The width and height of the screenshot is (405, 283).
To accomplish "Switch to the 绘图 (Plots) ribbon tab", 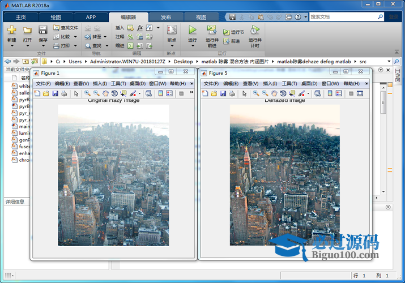I will [56, 17].
